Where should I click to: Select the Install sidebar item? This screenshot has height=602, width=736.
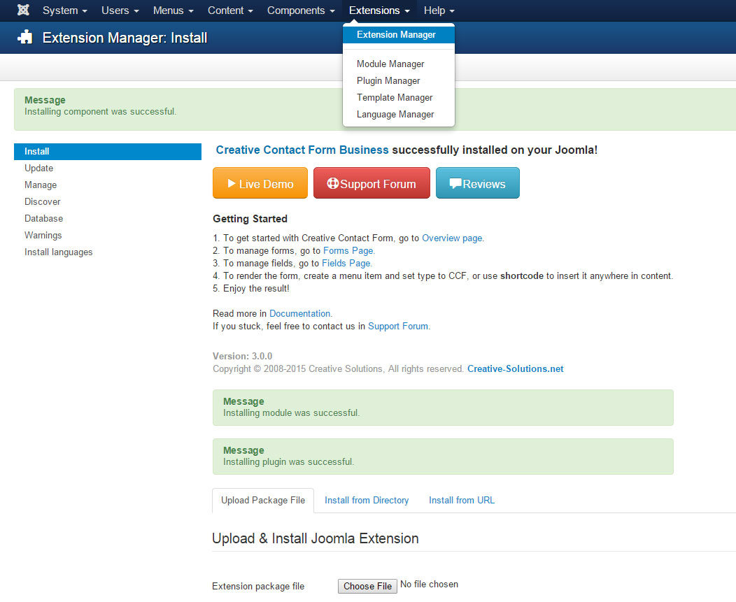108,152
